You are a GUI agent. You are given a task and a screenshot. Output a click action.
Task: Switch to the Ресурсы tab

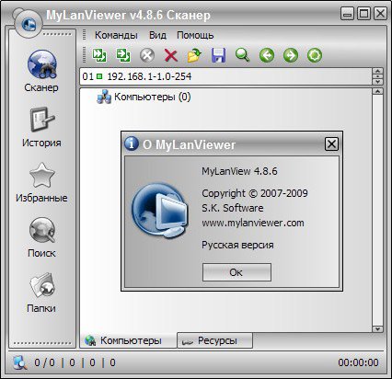click(x=214, y=340)
